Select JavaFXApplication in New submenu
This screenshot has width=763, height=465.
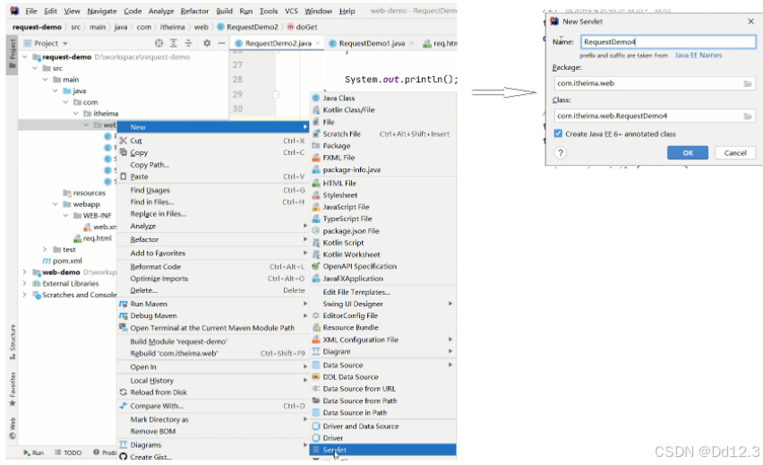point(383,279)
